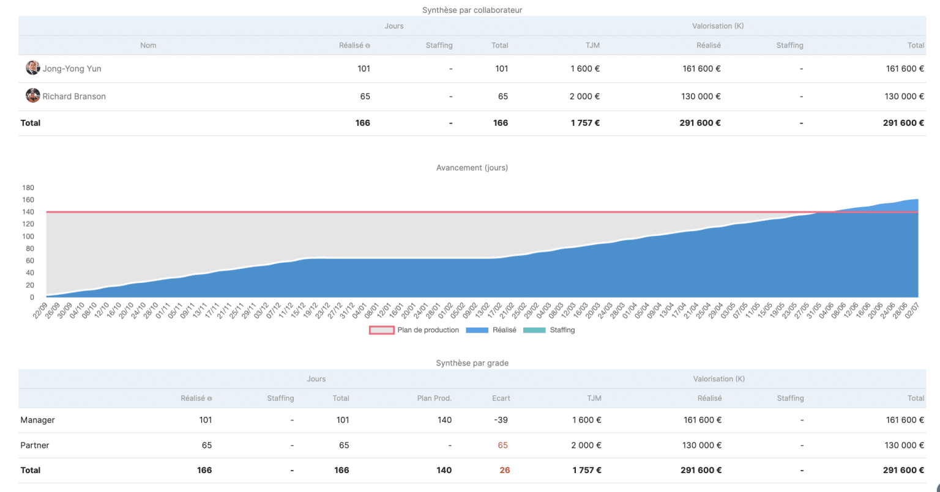This screenshot has height=492, width=940.
Task: Click info icon beside Réalisé in grade table
Action: pyautogui.click(x=209, y=398)
